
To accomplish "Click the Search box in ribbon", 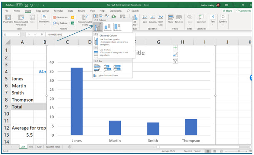I will 133,11.
